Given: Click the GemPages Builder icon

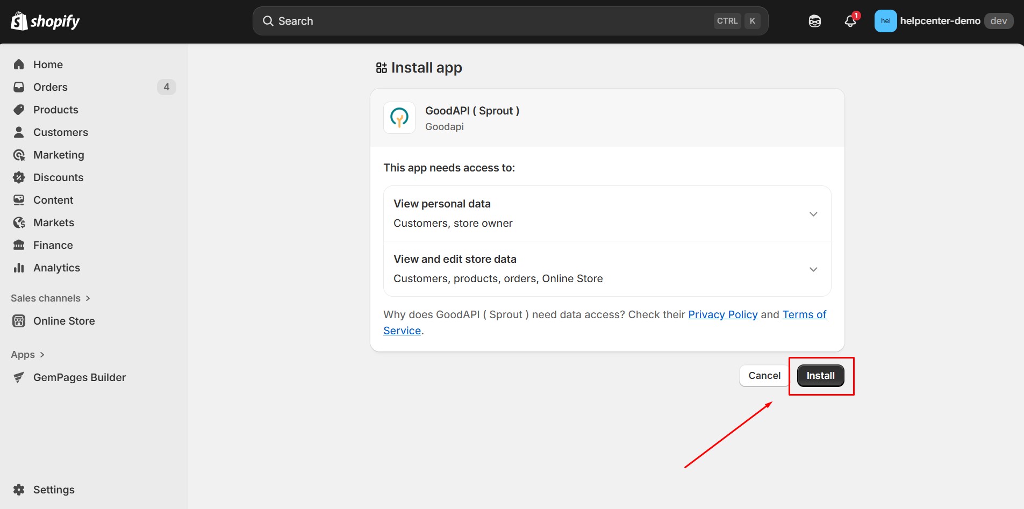Looking at the screenshot, I should coord(19,377).
